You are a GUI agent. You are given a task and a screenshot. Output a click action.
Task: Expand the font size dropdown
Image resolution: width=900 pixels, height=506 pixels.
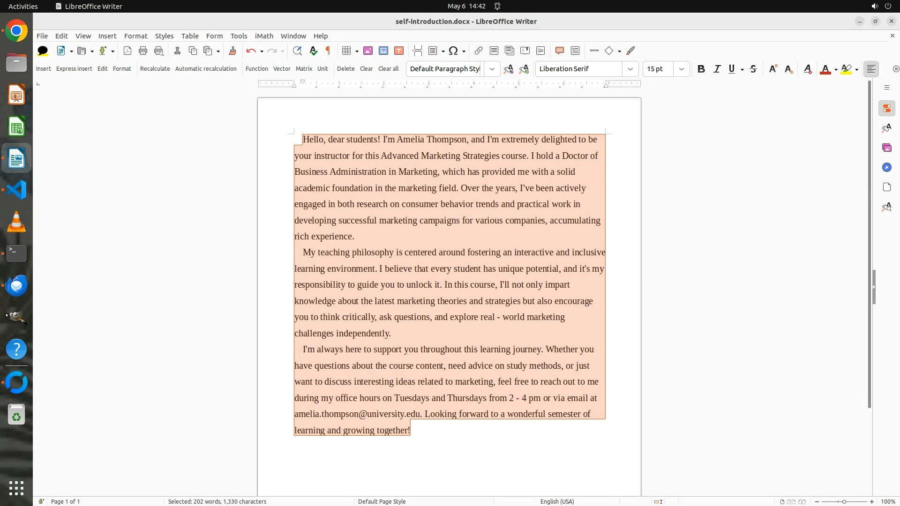(681, 69)
